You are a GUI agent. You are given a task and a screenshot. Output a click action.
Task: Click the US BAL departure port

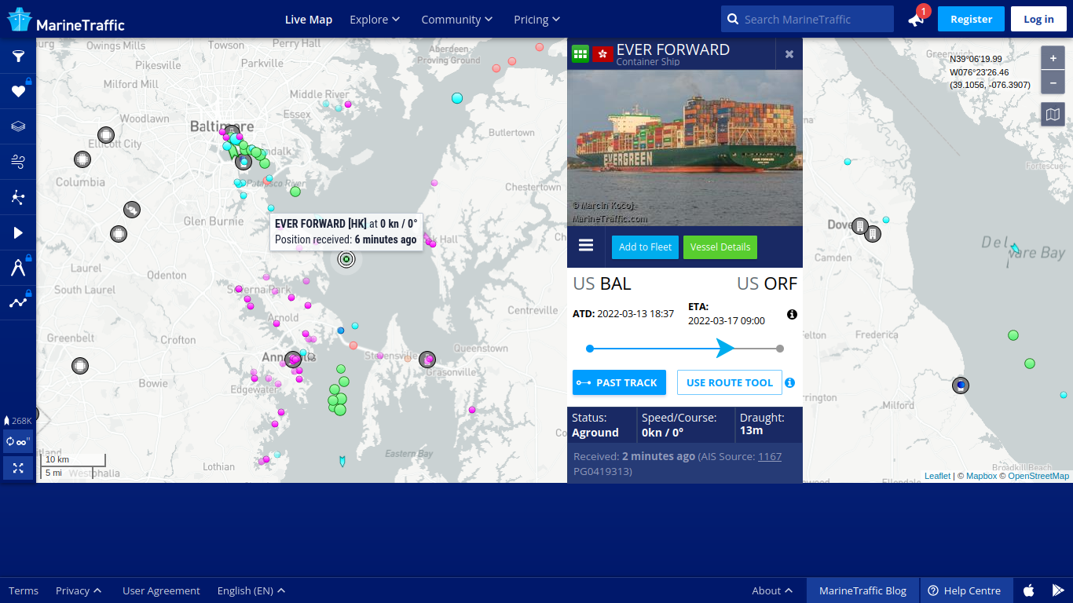[x=602, y=283]
